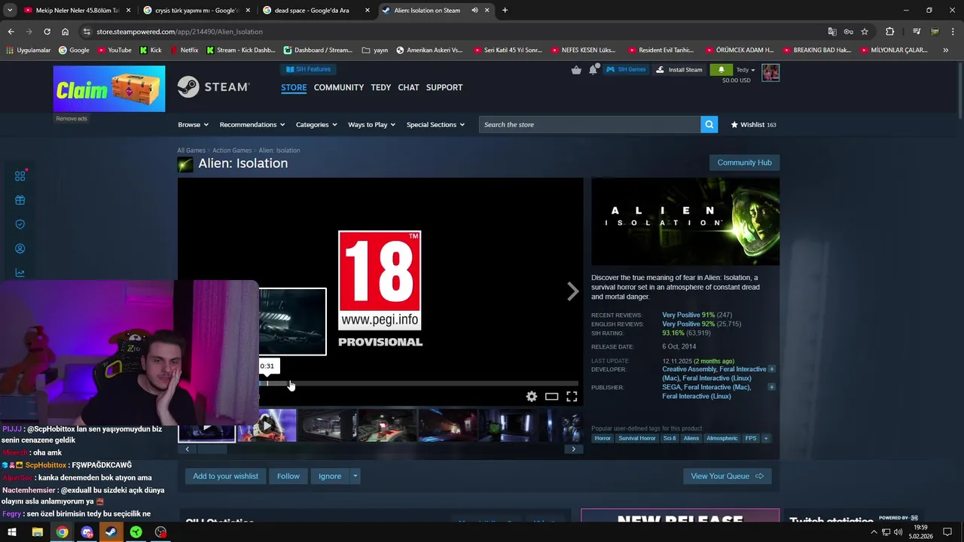
Task: Open SUPPORT in Steam header
Action: (x=444, y=87)
